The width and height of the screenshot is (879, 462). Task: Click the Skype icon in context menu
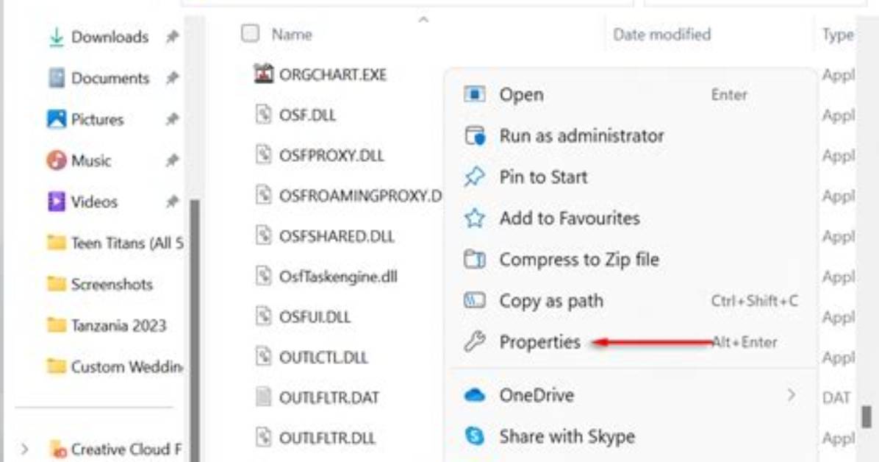coord(474,436)
